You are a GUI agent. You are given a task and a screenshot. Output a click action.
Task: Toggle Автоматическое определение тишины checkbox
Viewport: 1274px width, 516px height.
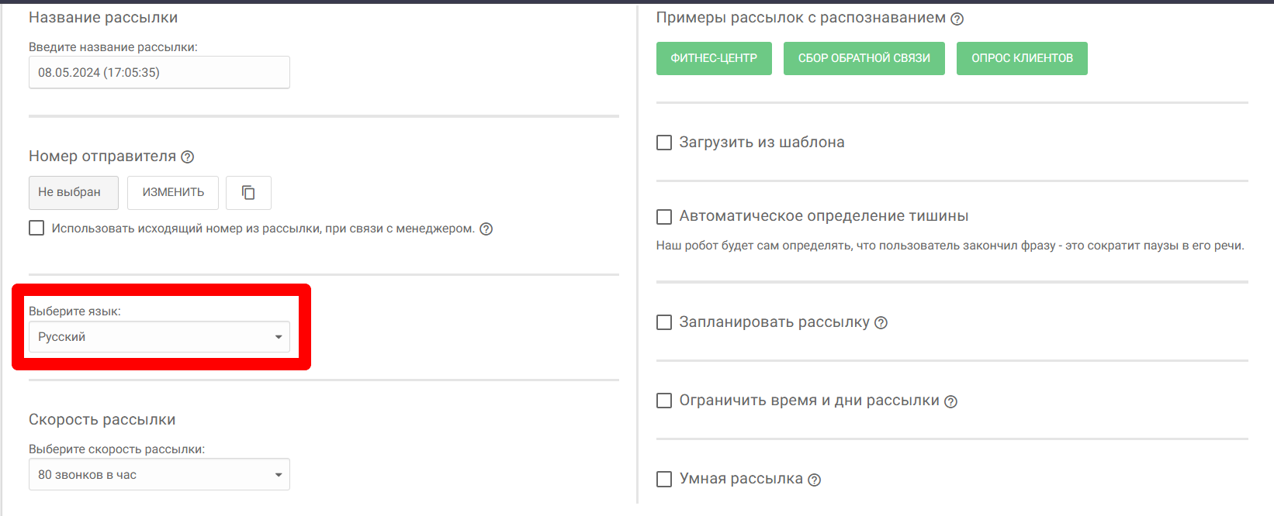coord(664,216)
